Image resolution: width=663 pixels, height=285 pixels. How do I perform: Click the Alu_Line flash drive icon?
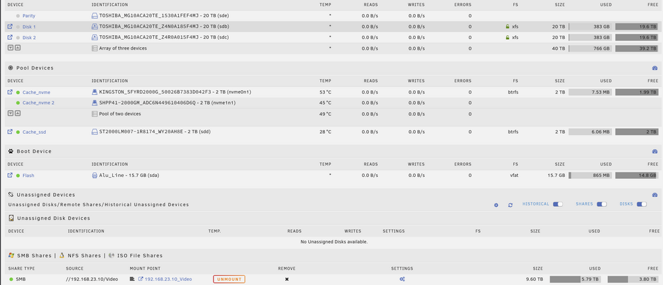click(95, 175)
